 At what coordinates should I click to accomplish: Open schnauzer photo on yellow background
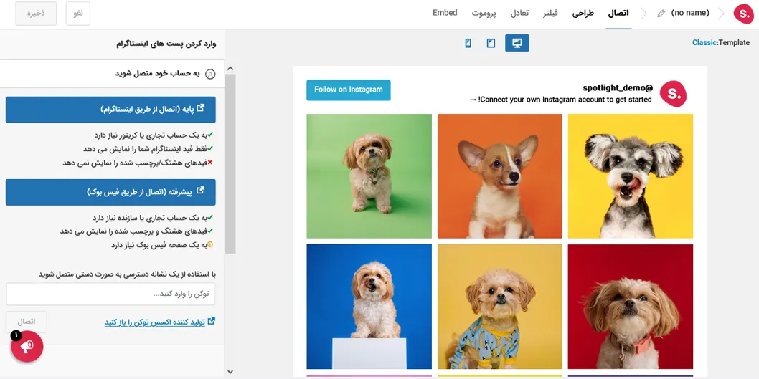pyautogui.click(x=631, y=176)
